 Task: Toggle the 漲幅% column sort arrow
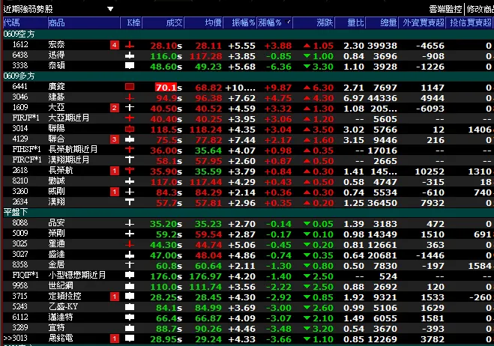pyautogui.click(x=287, y=22)
